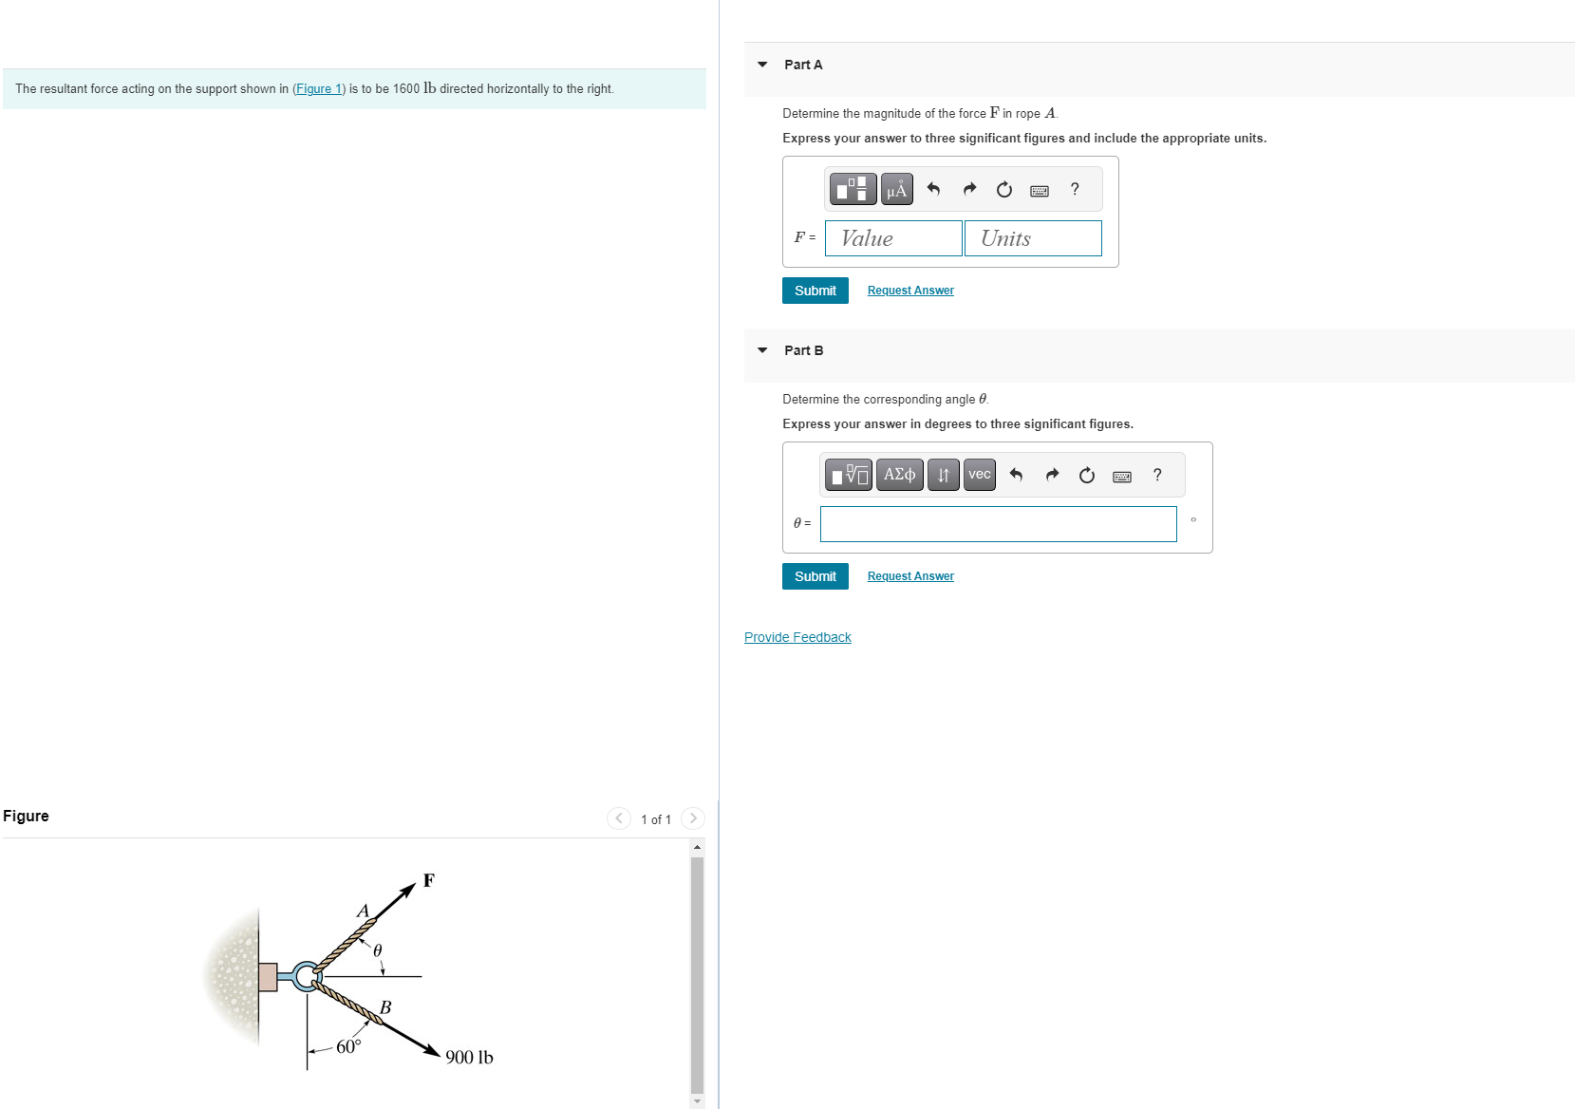Submit the Part A answer
Viewport: 1575px width, 1109px height.
pyautogui.click(x=815, y=291)
